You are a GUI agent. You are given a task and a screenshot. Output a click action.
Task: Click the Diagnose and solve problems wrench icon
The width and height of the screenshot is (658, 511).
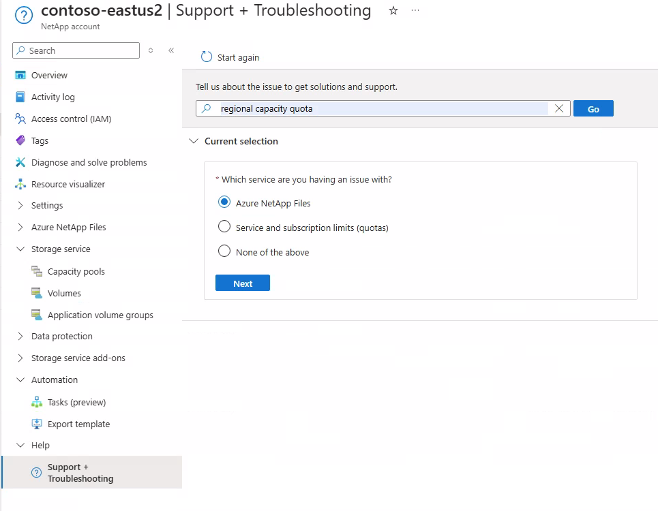click(x=20, y=162)
